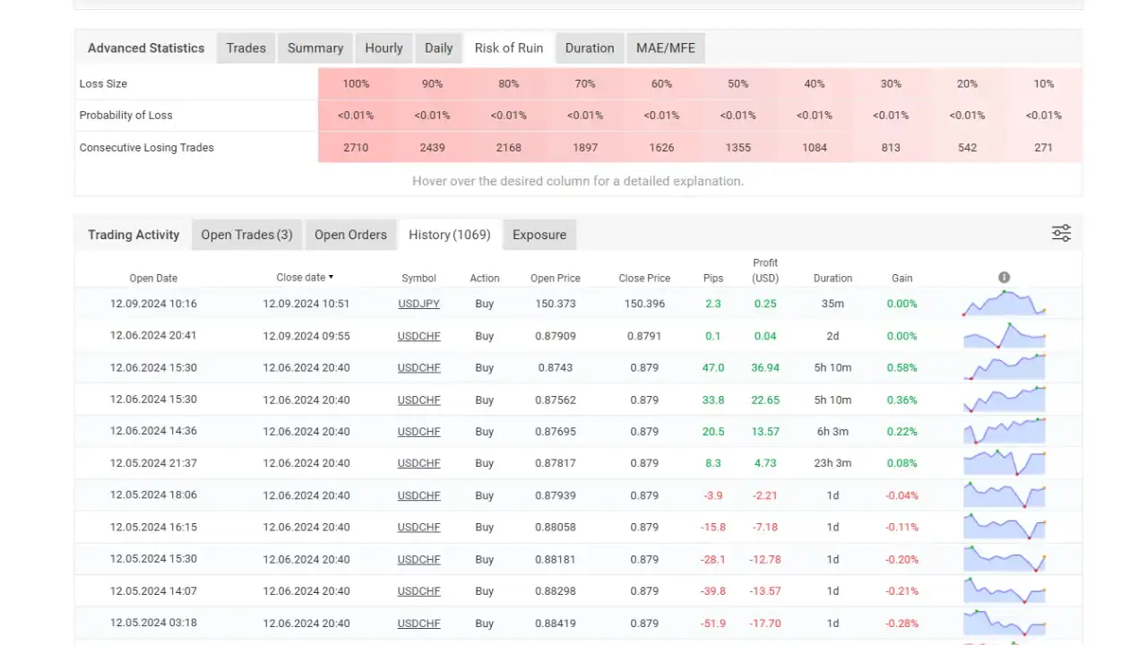The width and height of the screenshot is (1147, 645).
Task: Open the table filter settings sliders icon
Action: (x=1061, y=232)
